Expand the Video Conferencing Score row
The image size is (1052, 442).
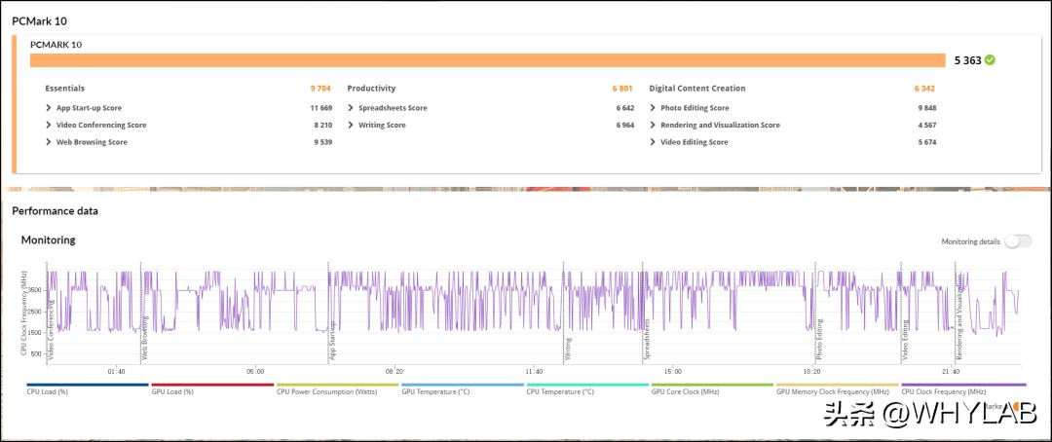pyautogui.click(x=49, y=126)
